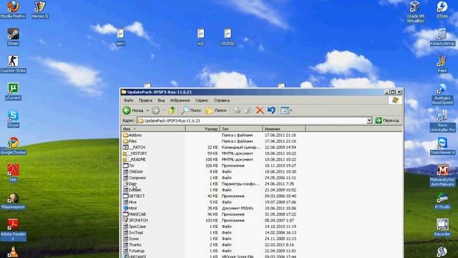458x258 pixels.
Task: Open the Views dropdown button
Action: [286, 110]
